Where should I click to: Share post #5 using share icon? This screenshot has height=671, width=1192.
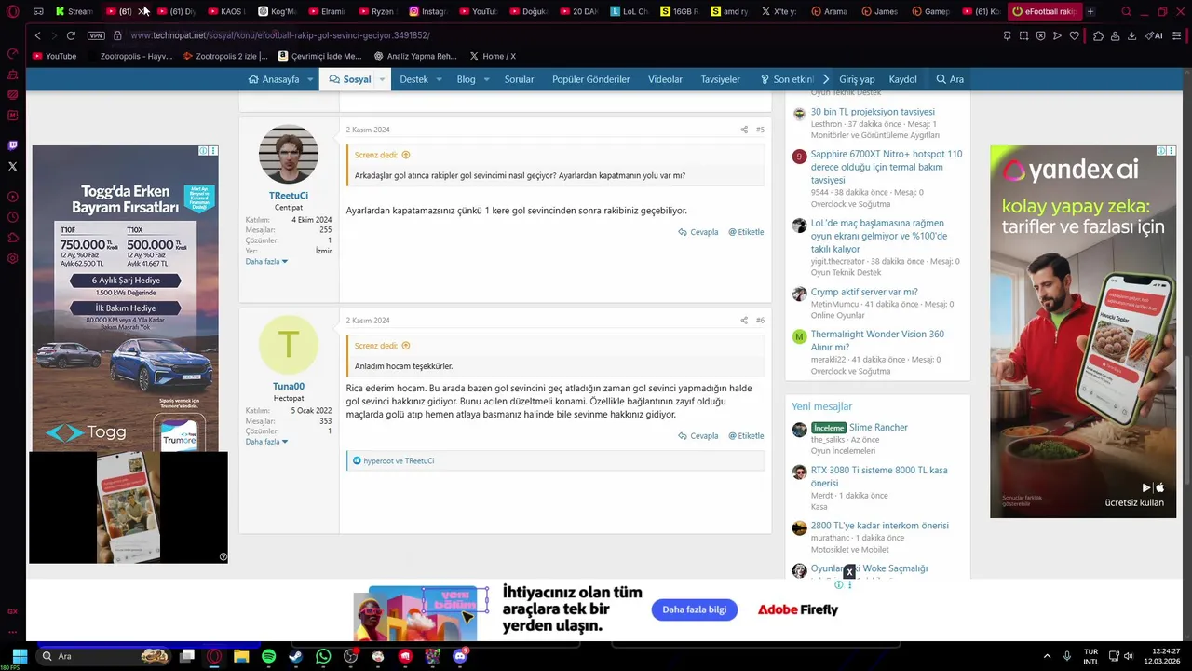[743, 130]
